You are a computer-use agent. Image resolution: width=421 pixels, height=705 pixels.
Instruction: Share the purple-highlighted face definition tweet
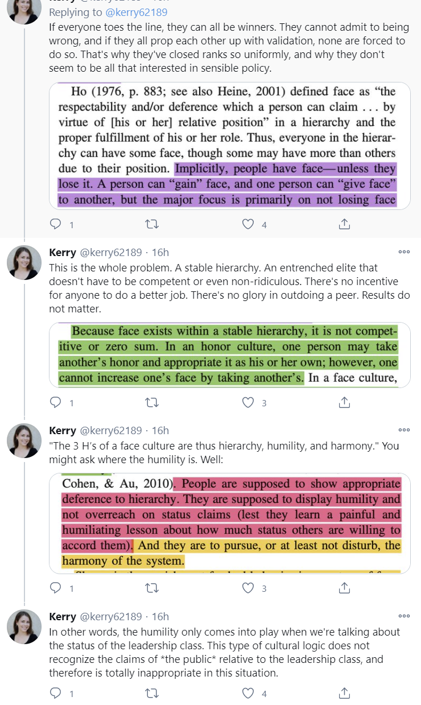tap(344, 224)
